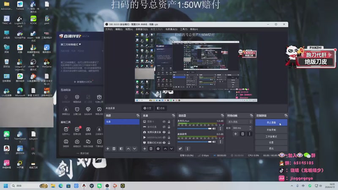Open advanced audio properties gears in mixer

pos(180,149)
